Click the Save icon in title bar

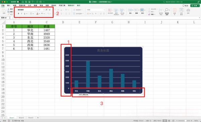coord(26,2)
